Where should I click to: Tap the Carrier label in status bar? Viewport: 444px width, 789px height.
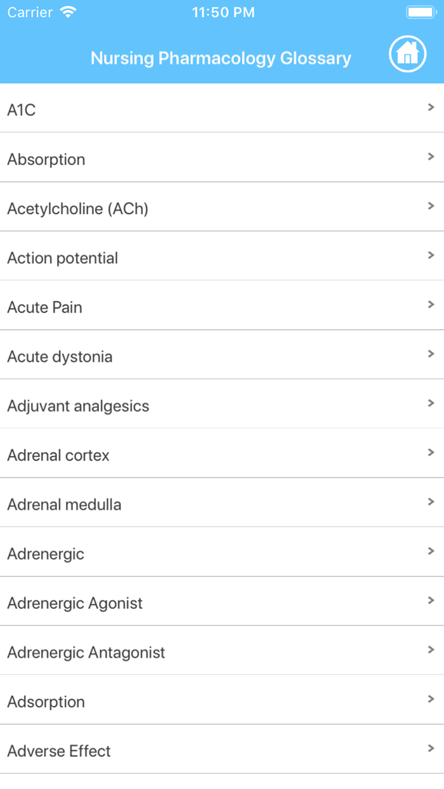pyautogui.click(x=30, y=12)
